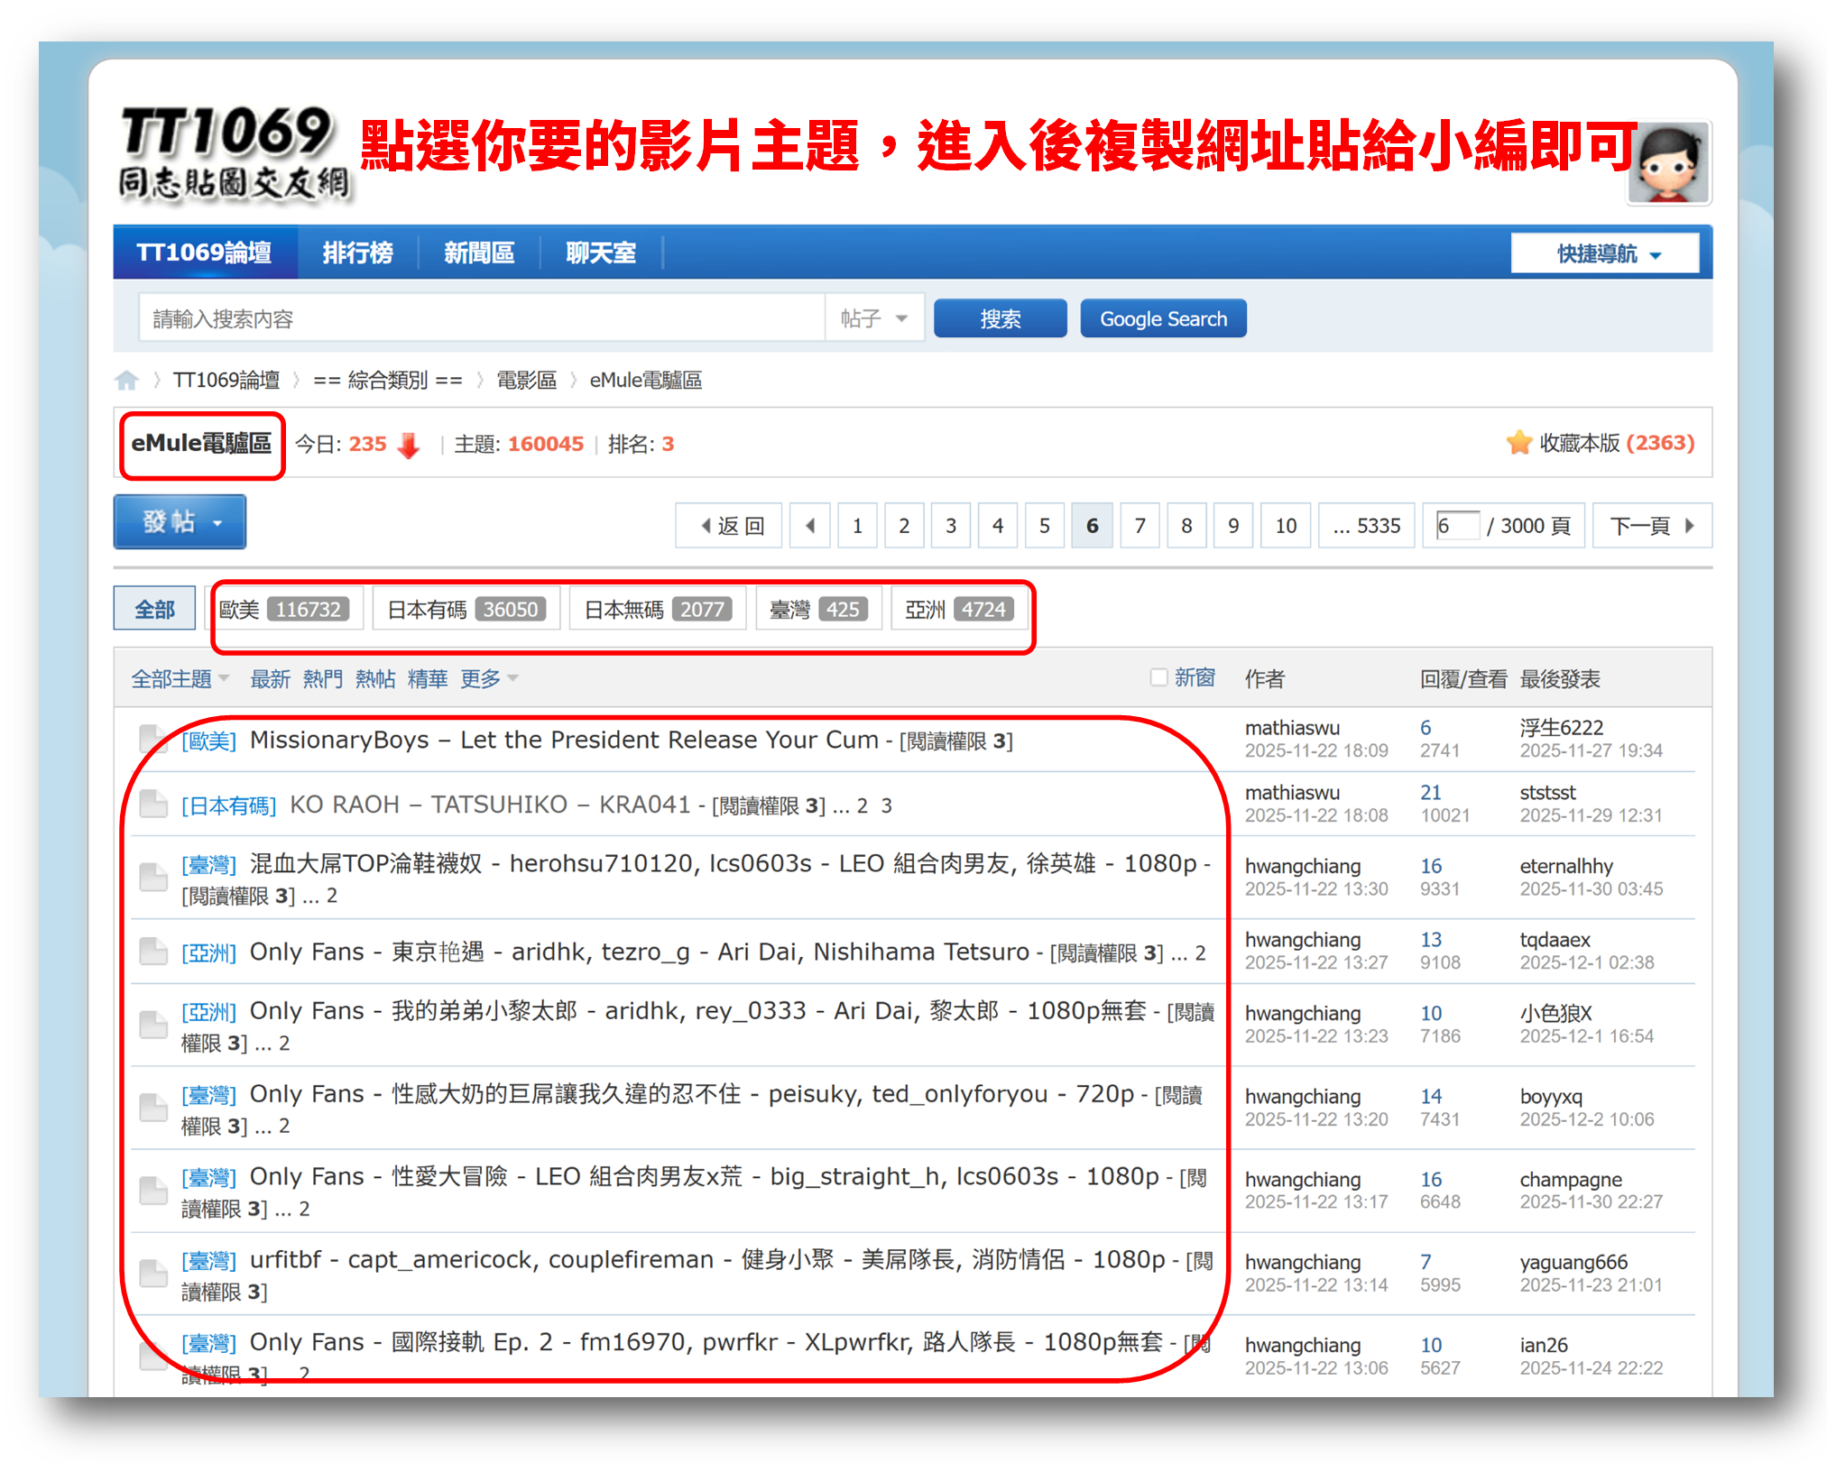Click the red down arrow next to 235
The height and width of the screenshot is (1463, 1827).
[x=409, y=445]
